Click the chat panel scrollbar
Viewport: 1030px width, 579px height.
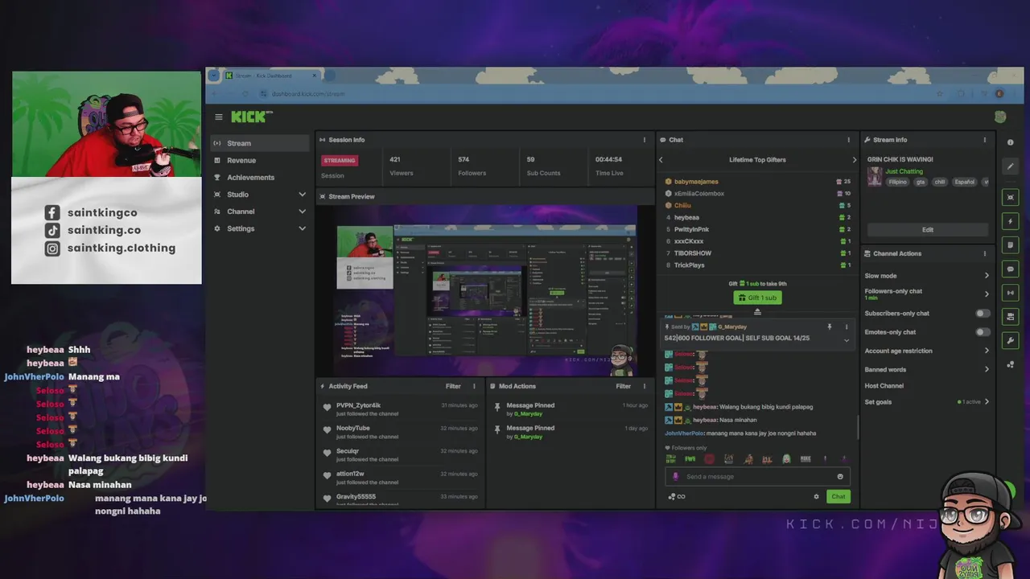click(857, 428)
